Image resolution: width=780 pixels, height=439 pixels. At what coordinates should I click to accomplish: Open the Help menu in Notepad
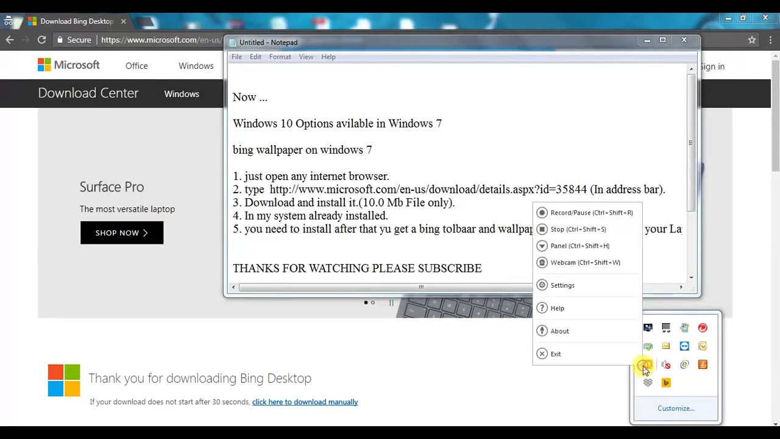[328, 57]
